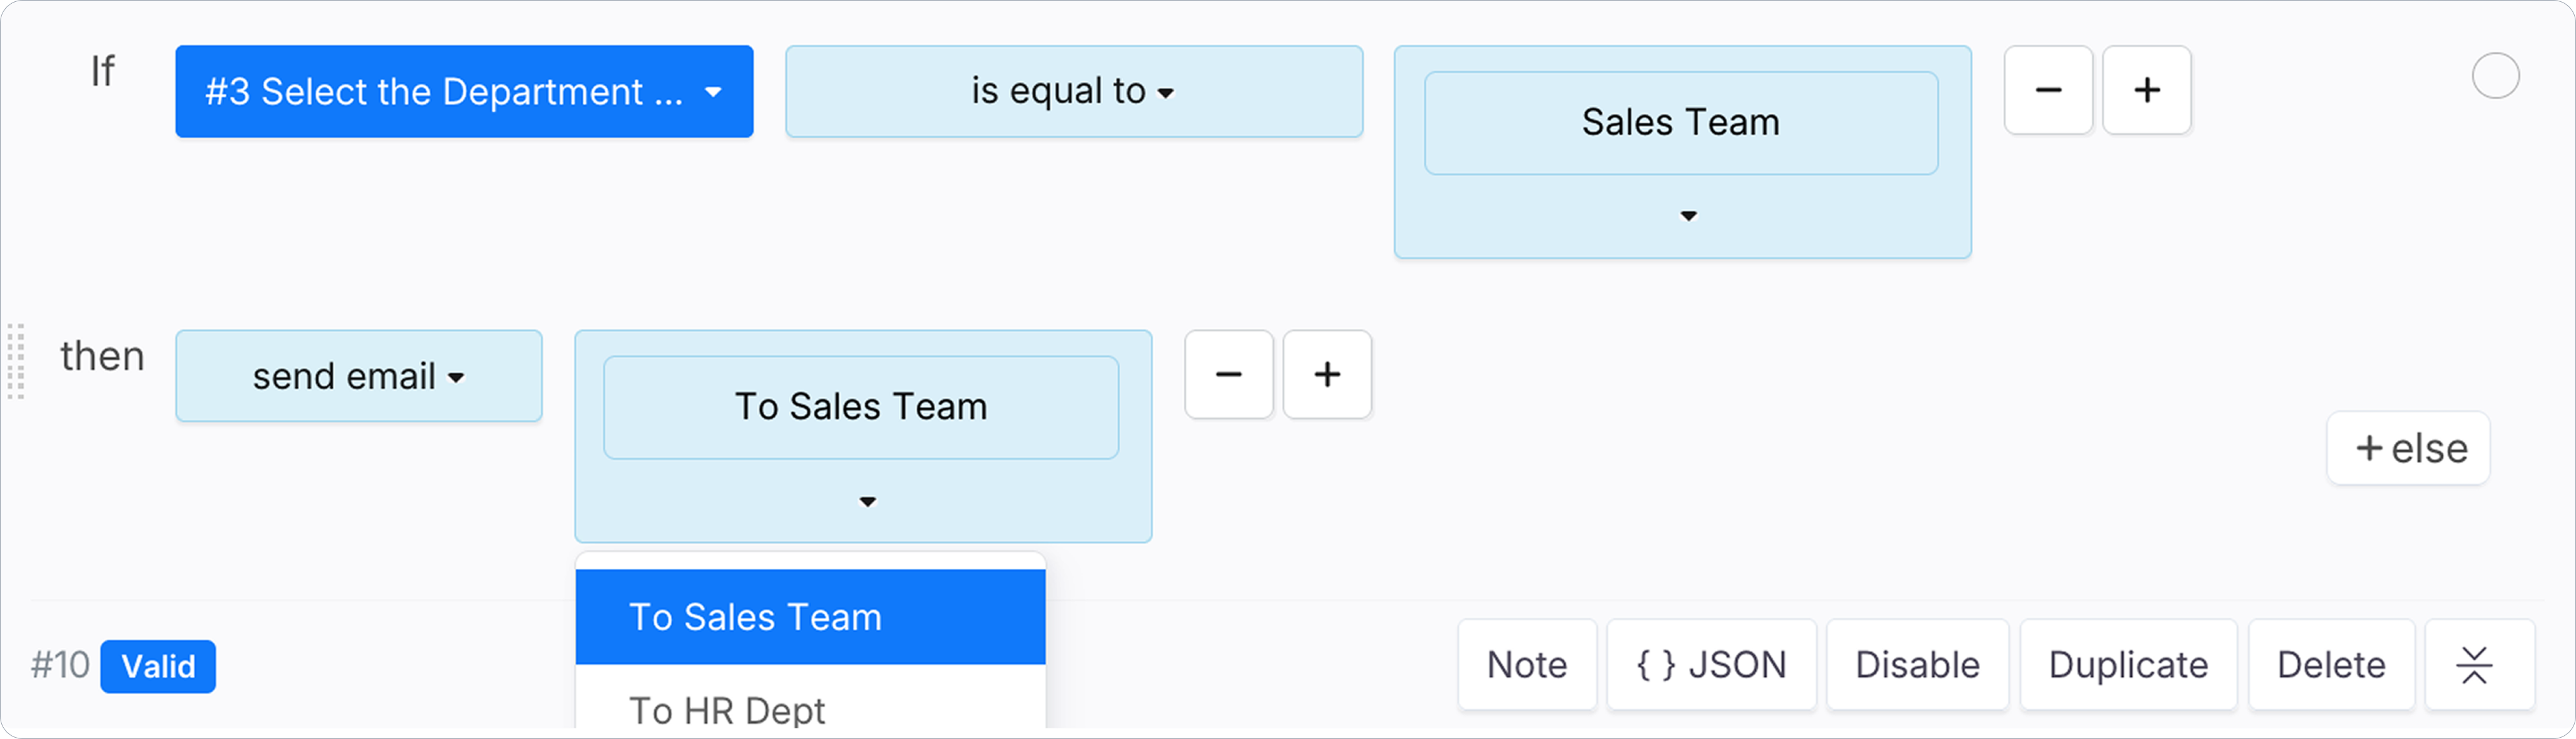Change the 'is equal to' operator

tap(1073, 91)
